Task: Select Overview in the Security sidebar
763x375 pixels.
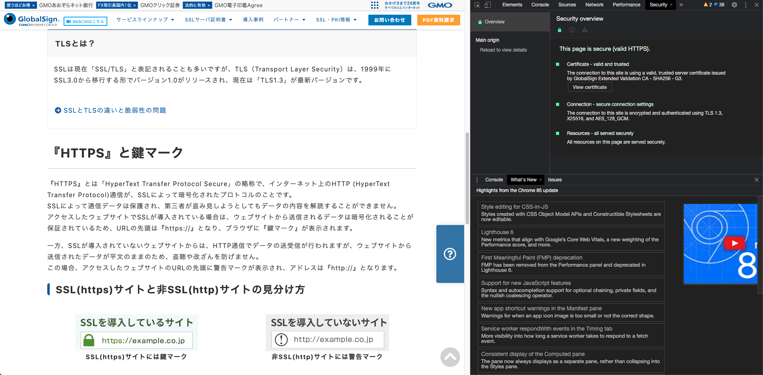Action: 494,22
